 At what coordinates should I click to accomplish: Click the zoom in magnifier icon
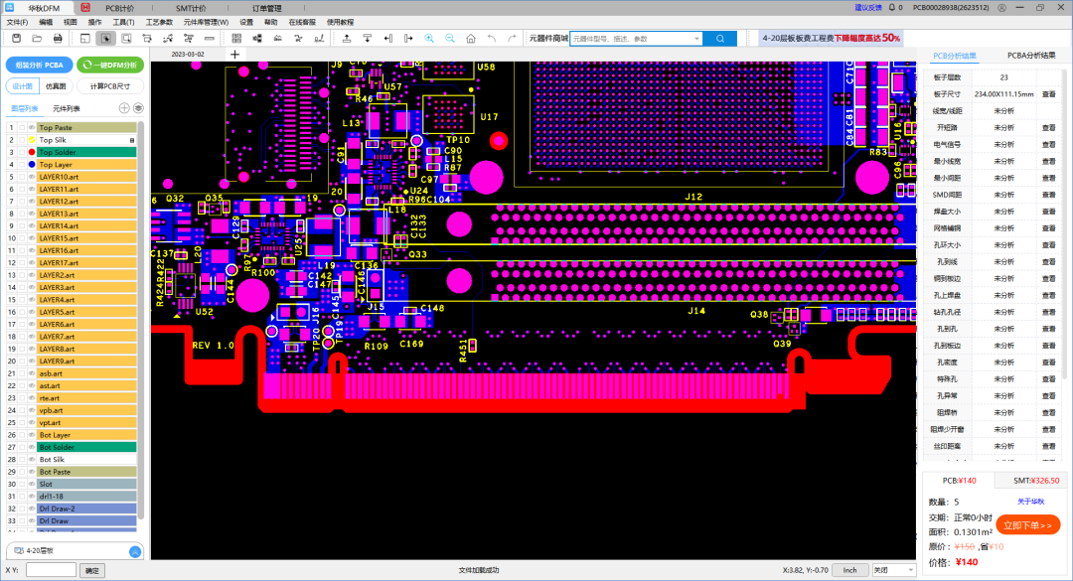tap(430, 38)
